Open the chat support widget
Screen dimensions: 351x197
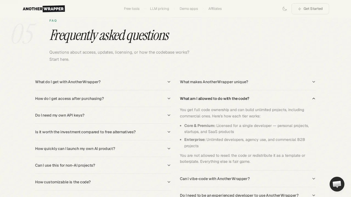pos(337,184)
